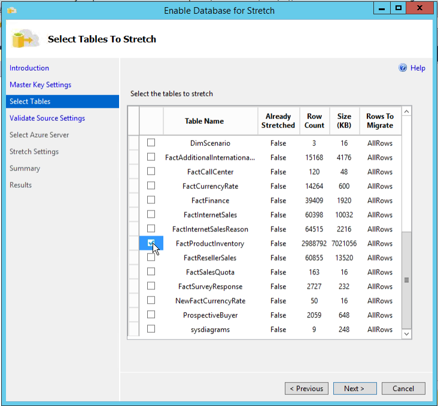438x406 pixels.
Task: Check the FactSurveyResponse checkbox
Action: pyautogui.click(x=151, y=286)
